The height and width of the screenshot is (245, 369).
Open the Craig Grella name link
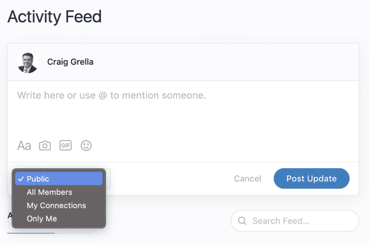pyautogui.click(x=70, y=62)
